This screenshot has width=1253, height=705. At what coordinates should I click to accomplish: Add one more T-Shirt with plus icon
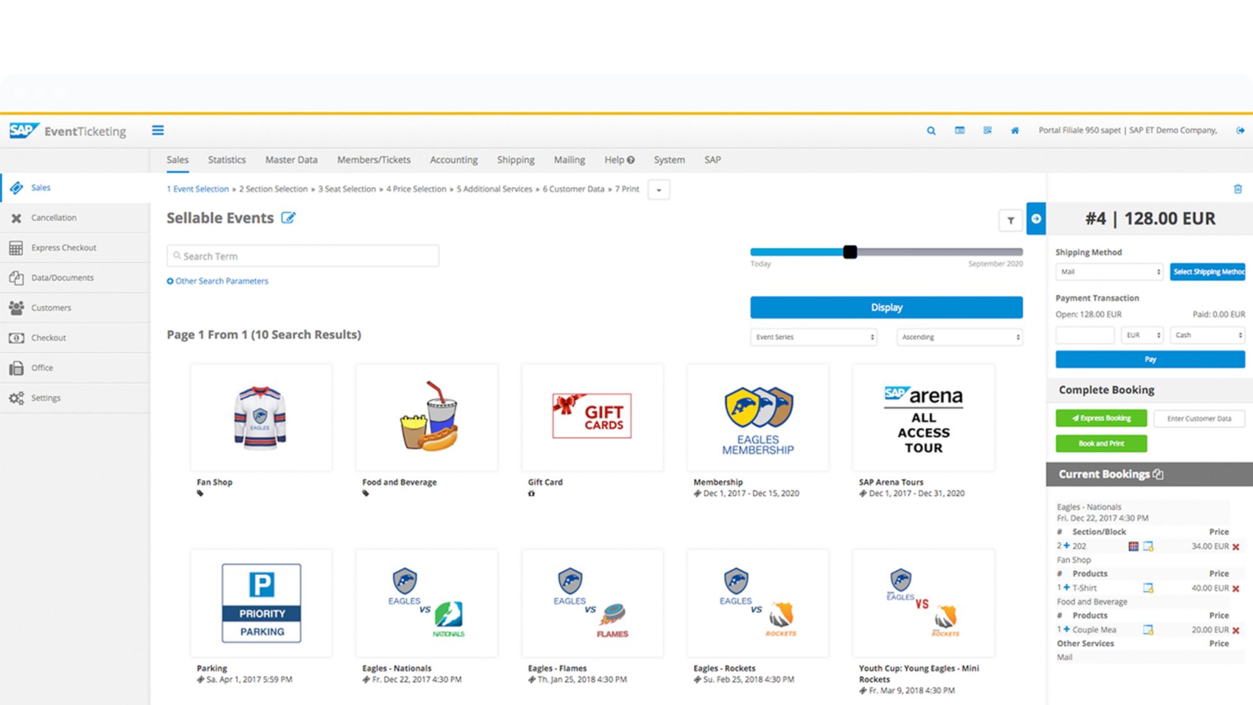[x=1067, y=588]
